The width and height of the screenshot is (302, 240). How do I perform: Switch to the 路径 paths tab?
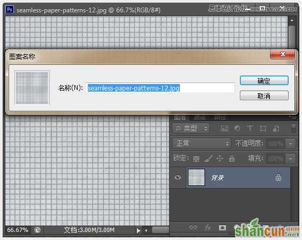220,117
